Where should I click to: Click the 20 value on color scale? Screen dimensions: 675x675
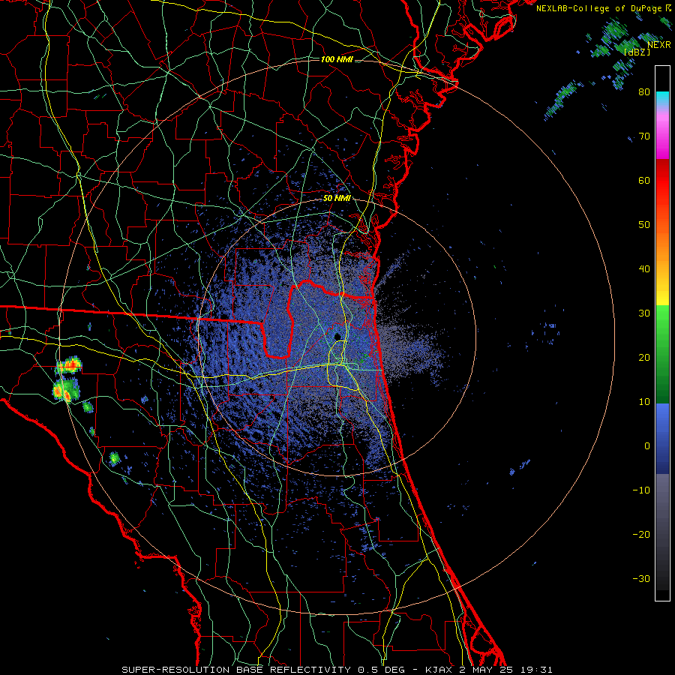(644, 357)
